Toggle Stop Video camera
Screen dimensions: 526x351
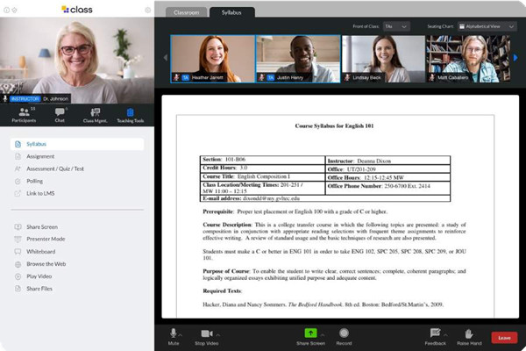point(207,333)
